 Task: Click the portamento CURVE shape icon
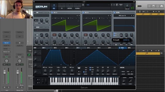[x=130, y=81]
